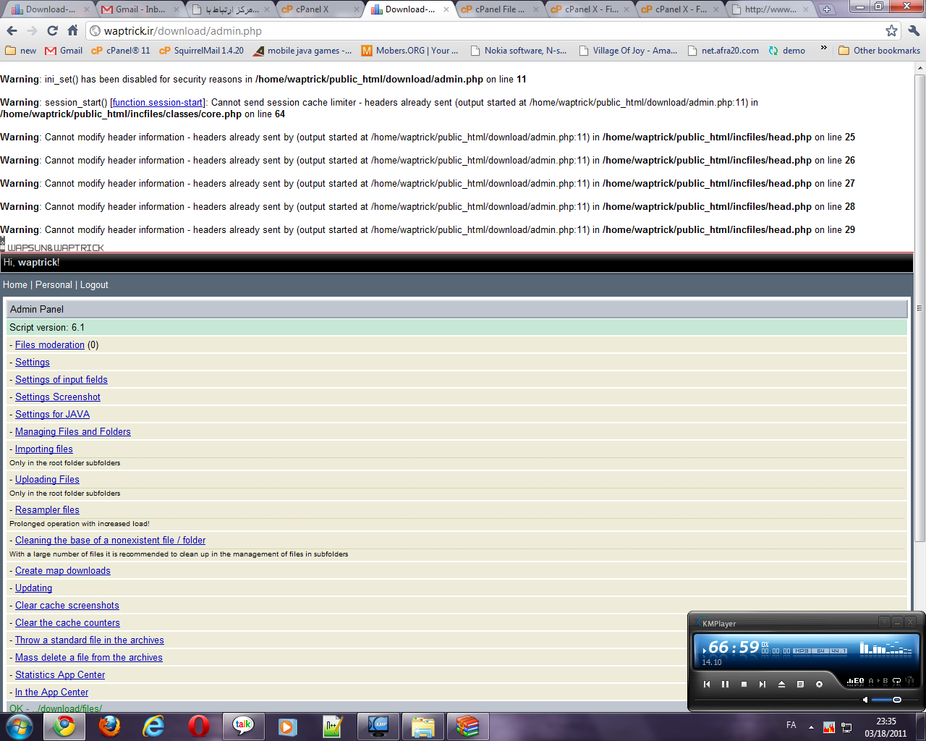Open the Files moderation link
This screenshot has height=741, width=926.
point(50,345)
